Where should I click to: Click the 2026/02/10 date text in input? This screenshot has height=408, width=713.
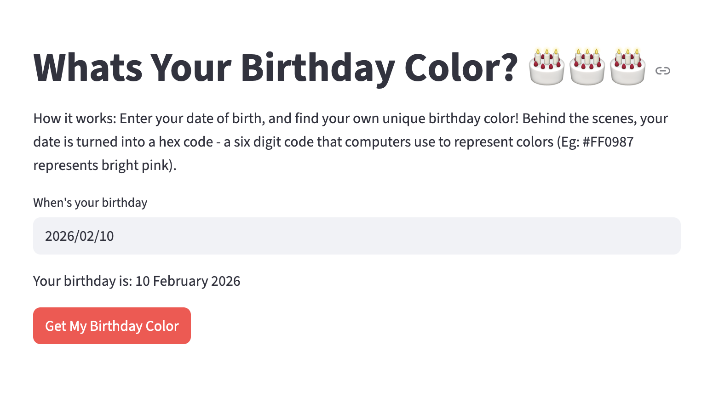point(80,236)
